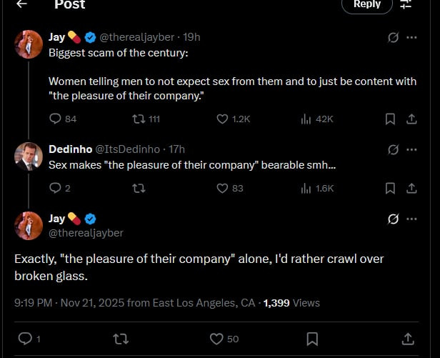
Task: Share Jay's first post
Action: coord(411,119)
